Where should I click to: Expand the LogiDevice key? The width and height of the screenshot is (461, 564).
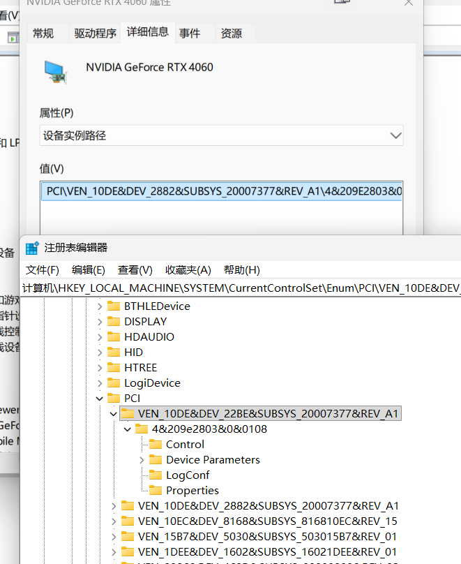coord(100,383)
